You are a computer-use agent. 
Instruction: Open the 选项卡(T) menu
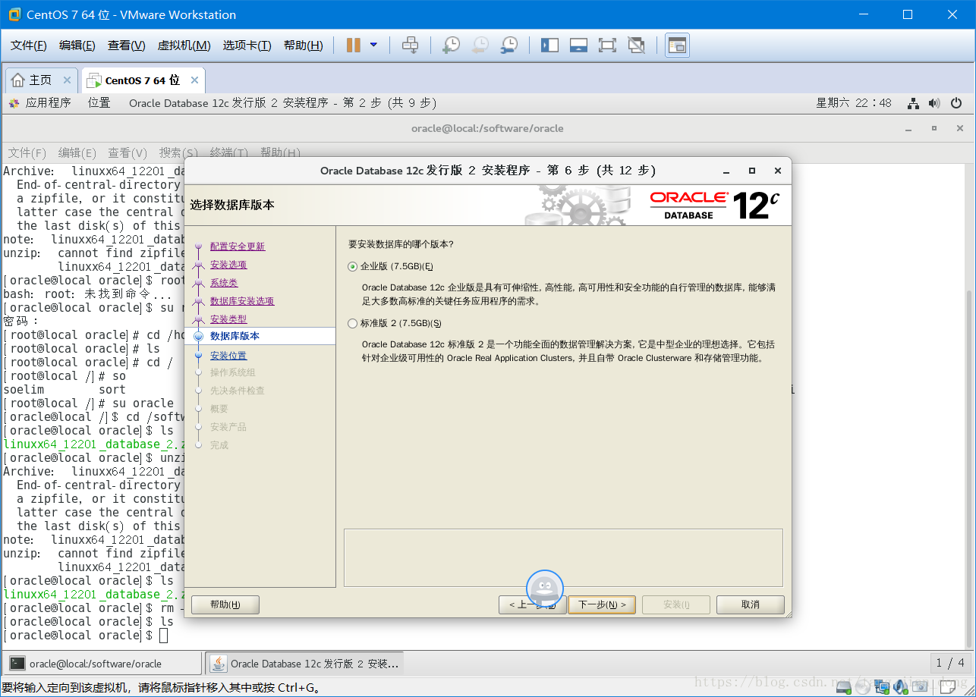pos(247,46)
